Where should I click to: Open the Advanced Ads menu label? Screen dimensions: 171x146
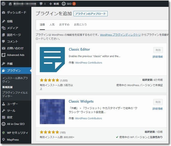[16, 55]
